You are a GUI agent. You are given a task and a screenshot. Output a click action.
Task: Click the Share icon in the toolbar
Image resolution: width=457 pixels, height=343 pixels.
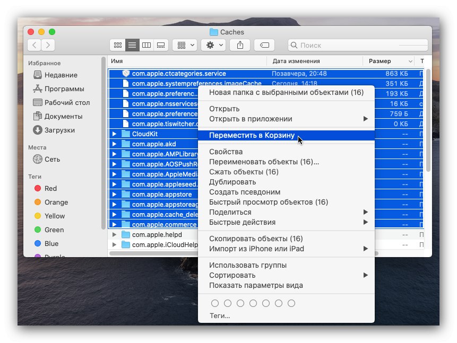pos(239,45)
